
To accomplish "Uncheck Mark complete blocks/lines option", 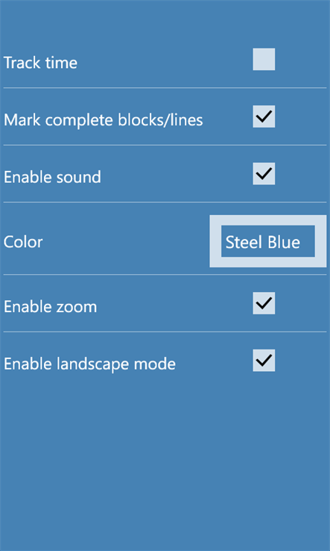I will point(264,116).
